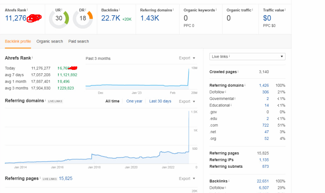Open the 1.43K referring domains count

pos(150,18)
